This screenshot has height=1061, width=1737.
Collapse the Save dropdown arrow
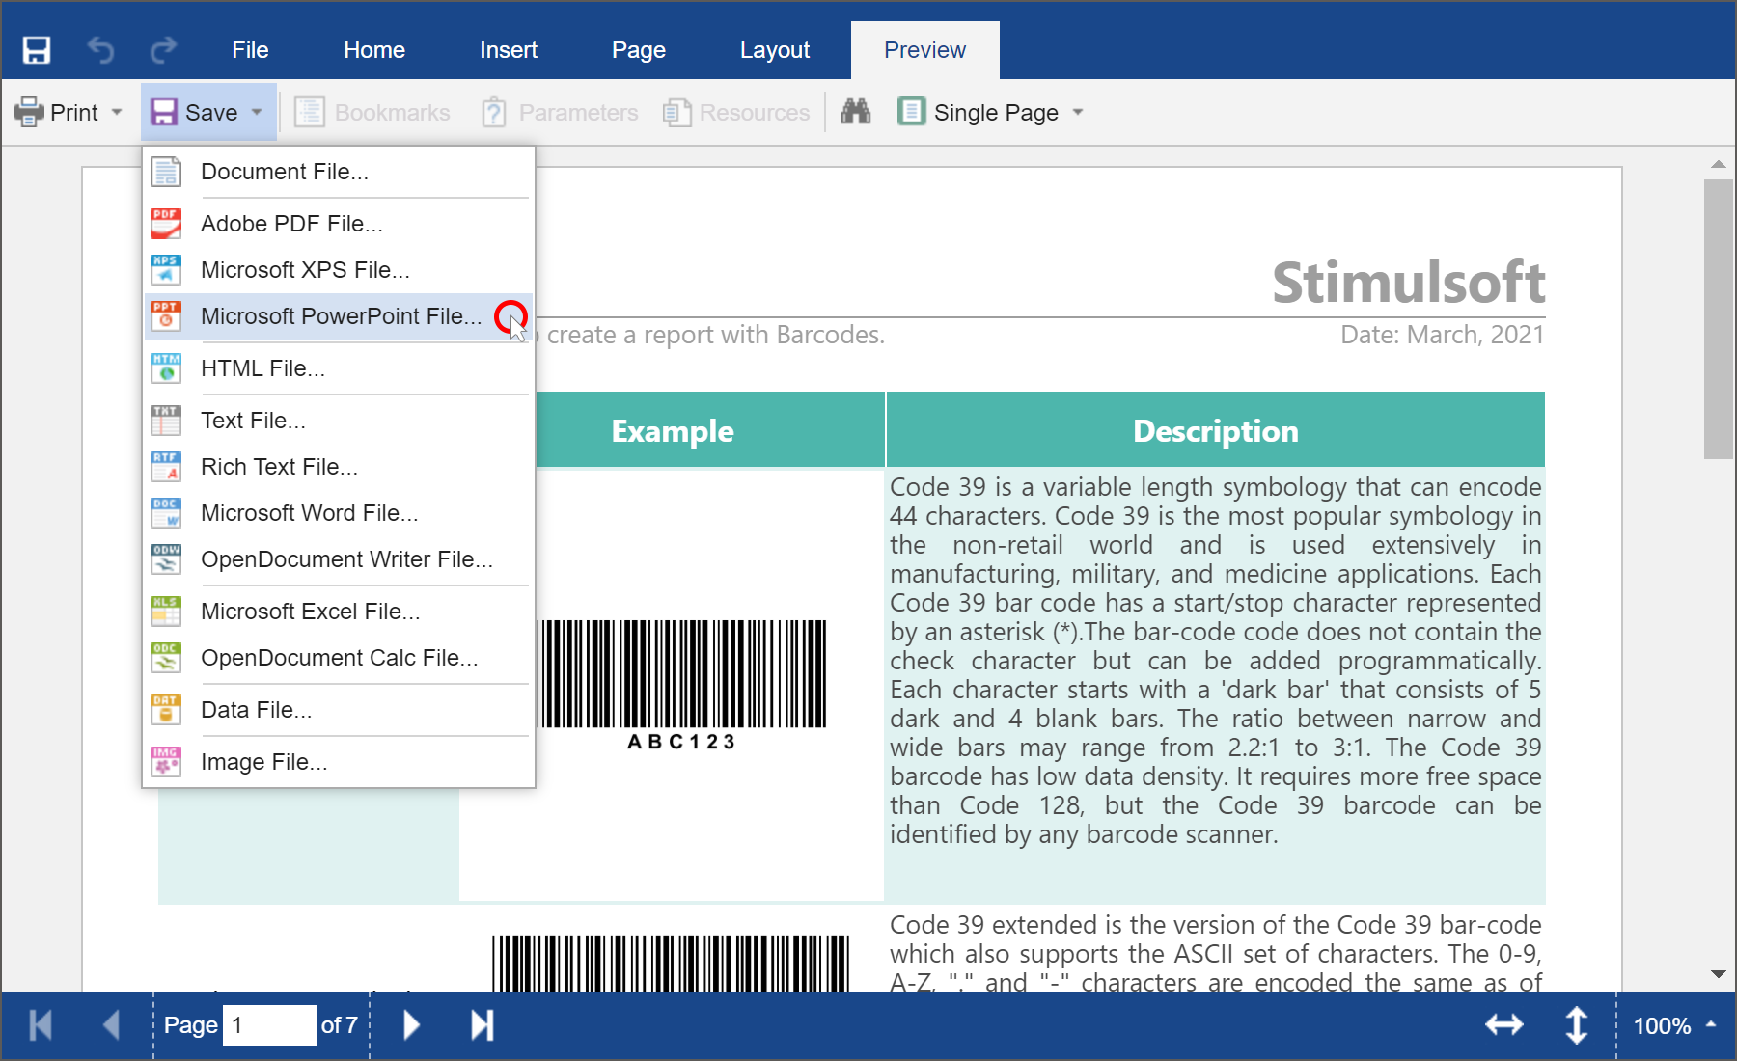point(257,112)
